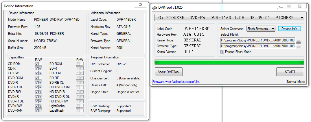Browse for the second file next to A0815001.108

pos(299,46)
